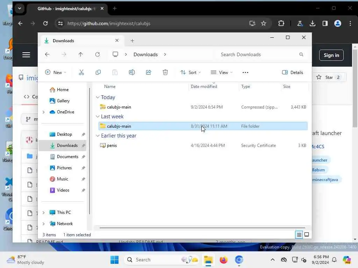
Task: Open weather widget showing 87°F
Action: [x=25, y=260]
